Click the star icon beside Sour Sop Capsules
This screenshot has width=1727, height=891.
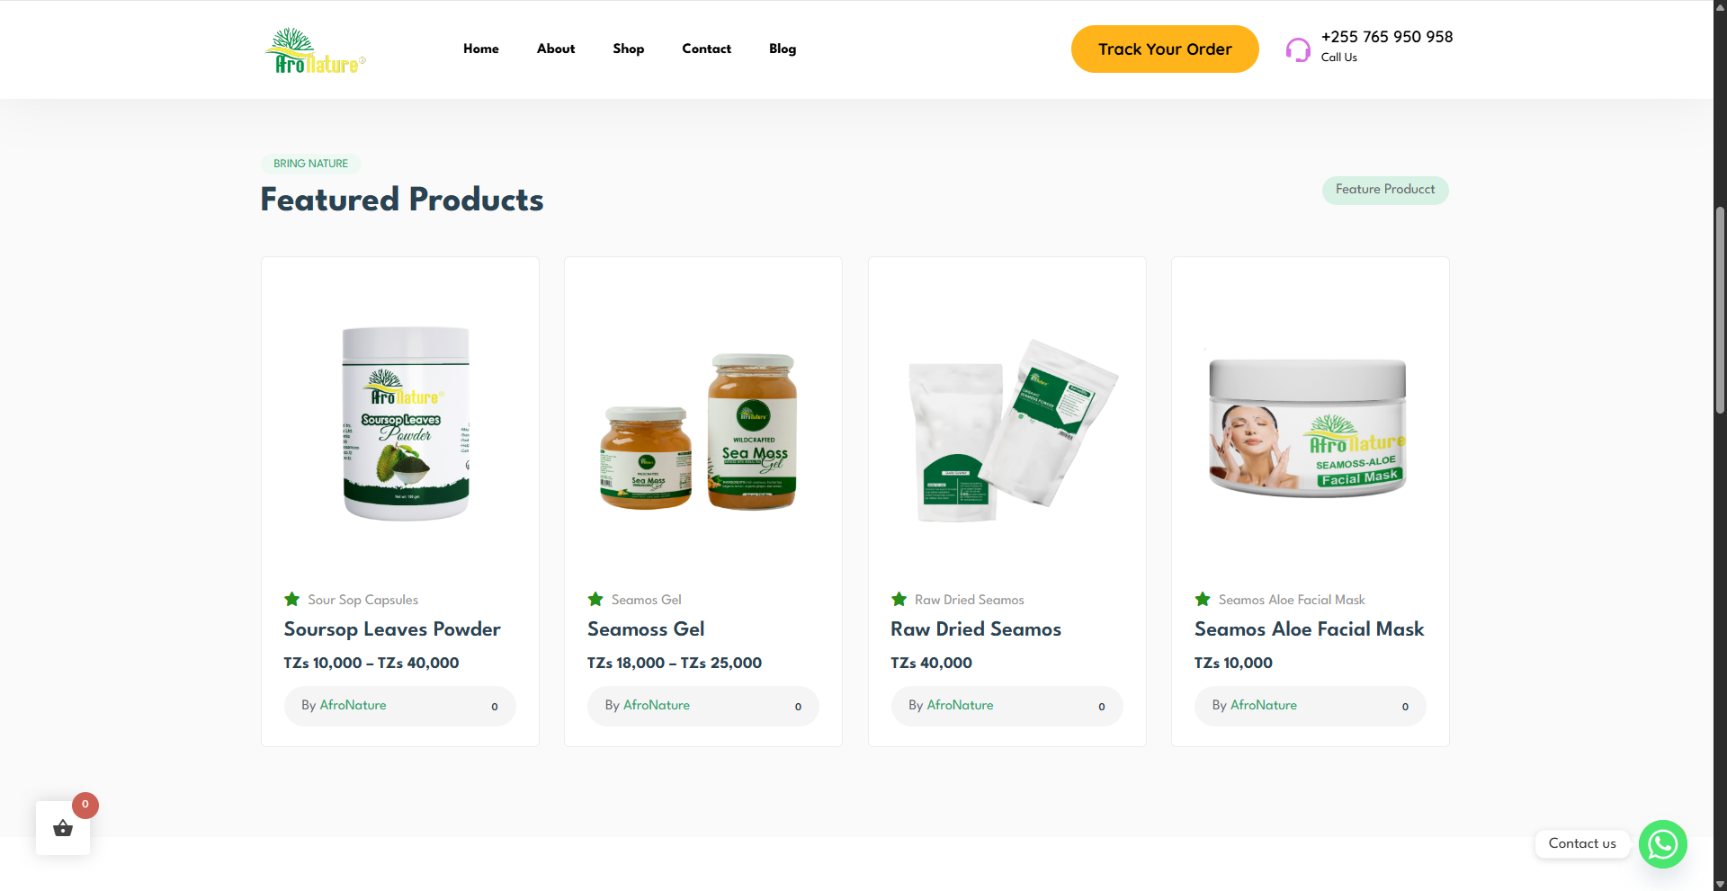(x=291, y=599)
